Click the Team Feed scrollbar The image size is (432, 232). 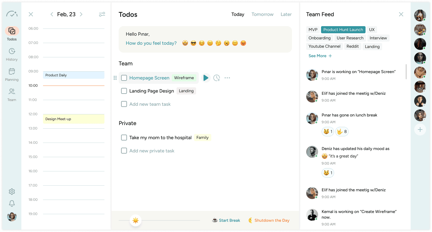406,72
